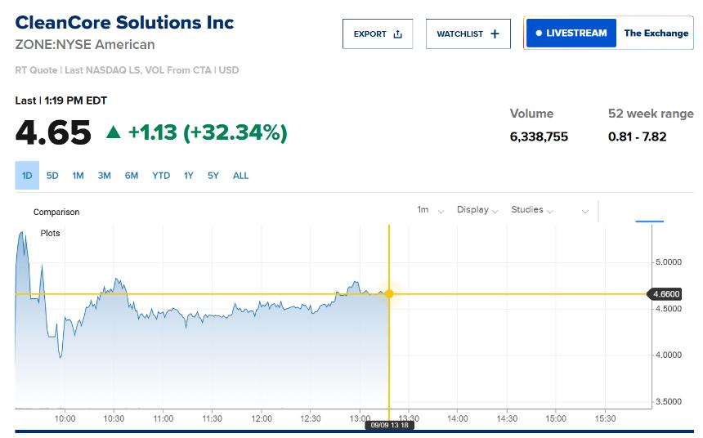Select the 3M chart range

(104, 176)
